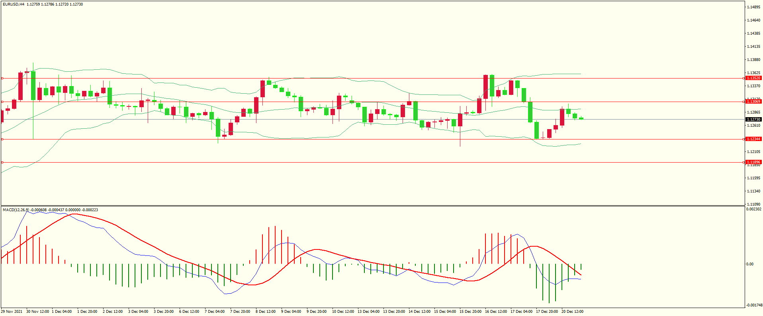763x316 pixels.
Task: Click the 15 Dec 04:00 time axis label
Action: pyautogui.click(x=445, y=312)
